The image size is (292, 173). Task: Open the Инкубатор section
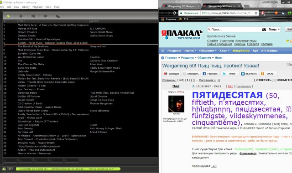(241, 51)
